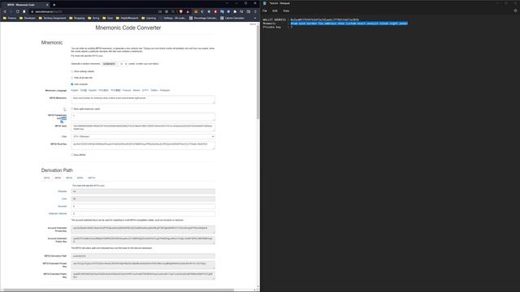Open the Edit menu in Notepad
The width and height of the screenshot is (520, 292).
click(x=275, y=11)
